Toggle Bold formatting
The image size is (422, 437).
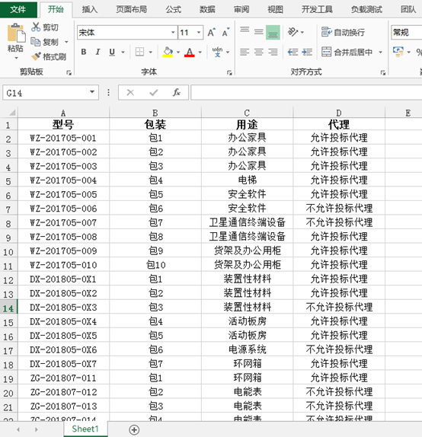pos(84,52)
